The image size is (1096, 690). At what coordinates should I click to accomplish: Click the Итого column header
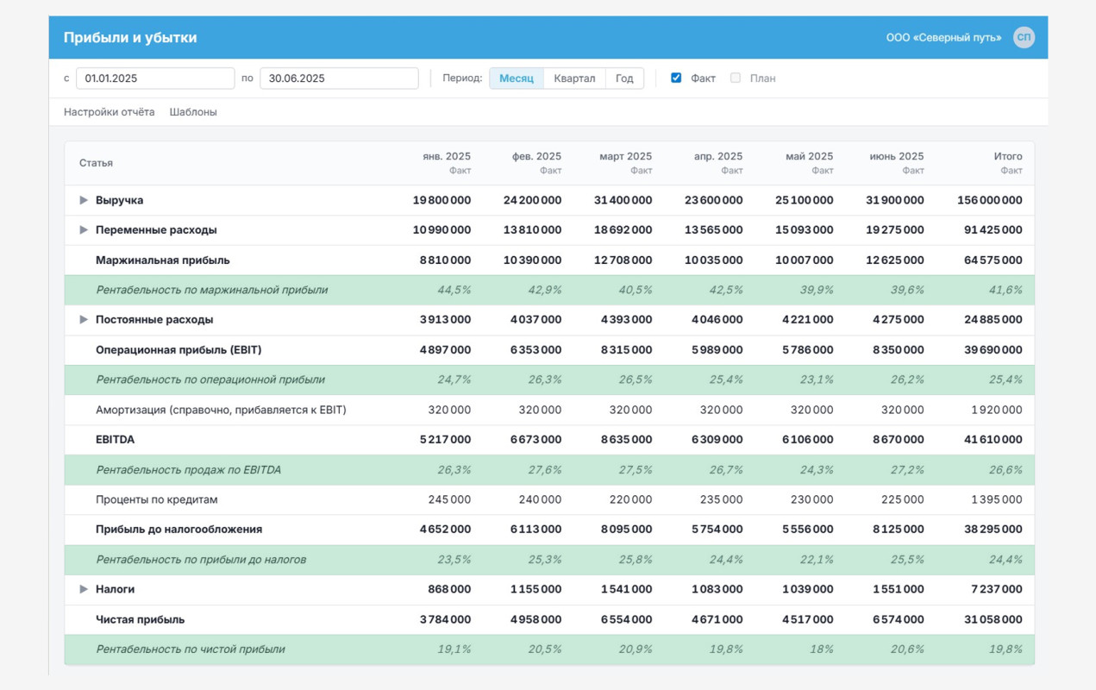1008,156
